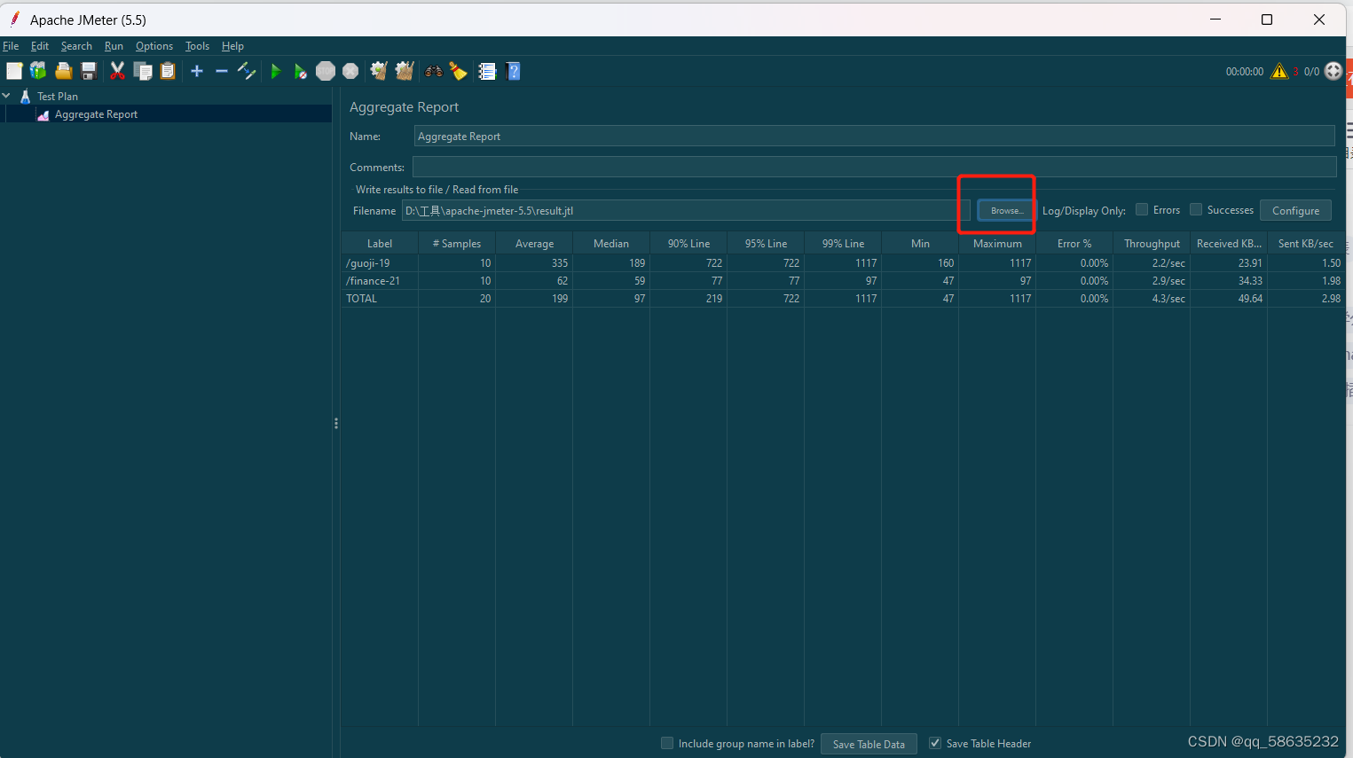Open the Templates icon in toolbar
1353x758 pixels.
point(38,71)
